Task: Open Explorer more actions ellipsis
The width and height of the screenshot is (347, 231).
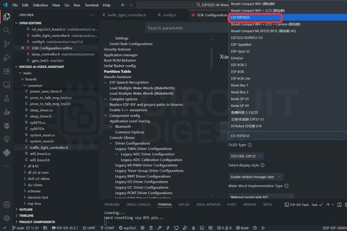Action: pyautogui.click(x=92, y=15)
